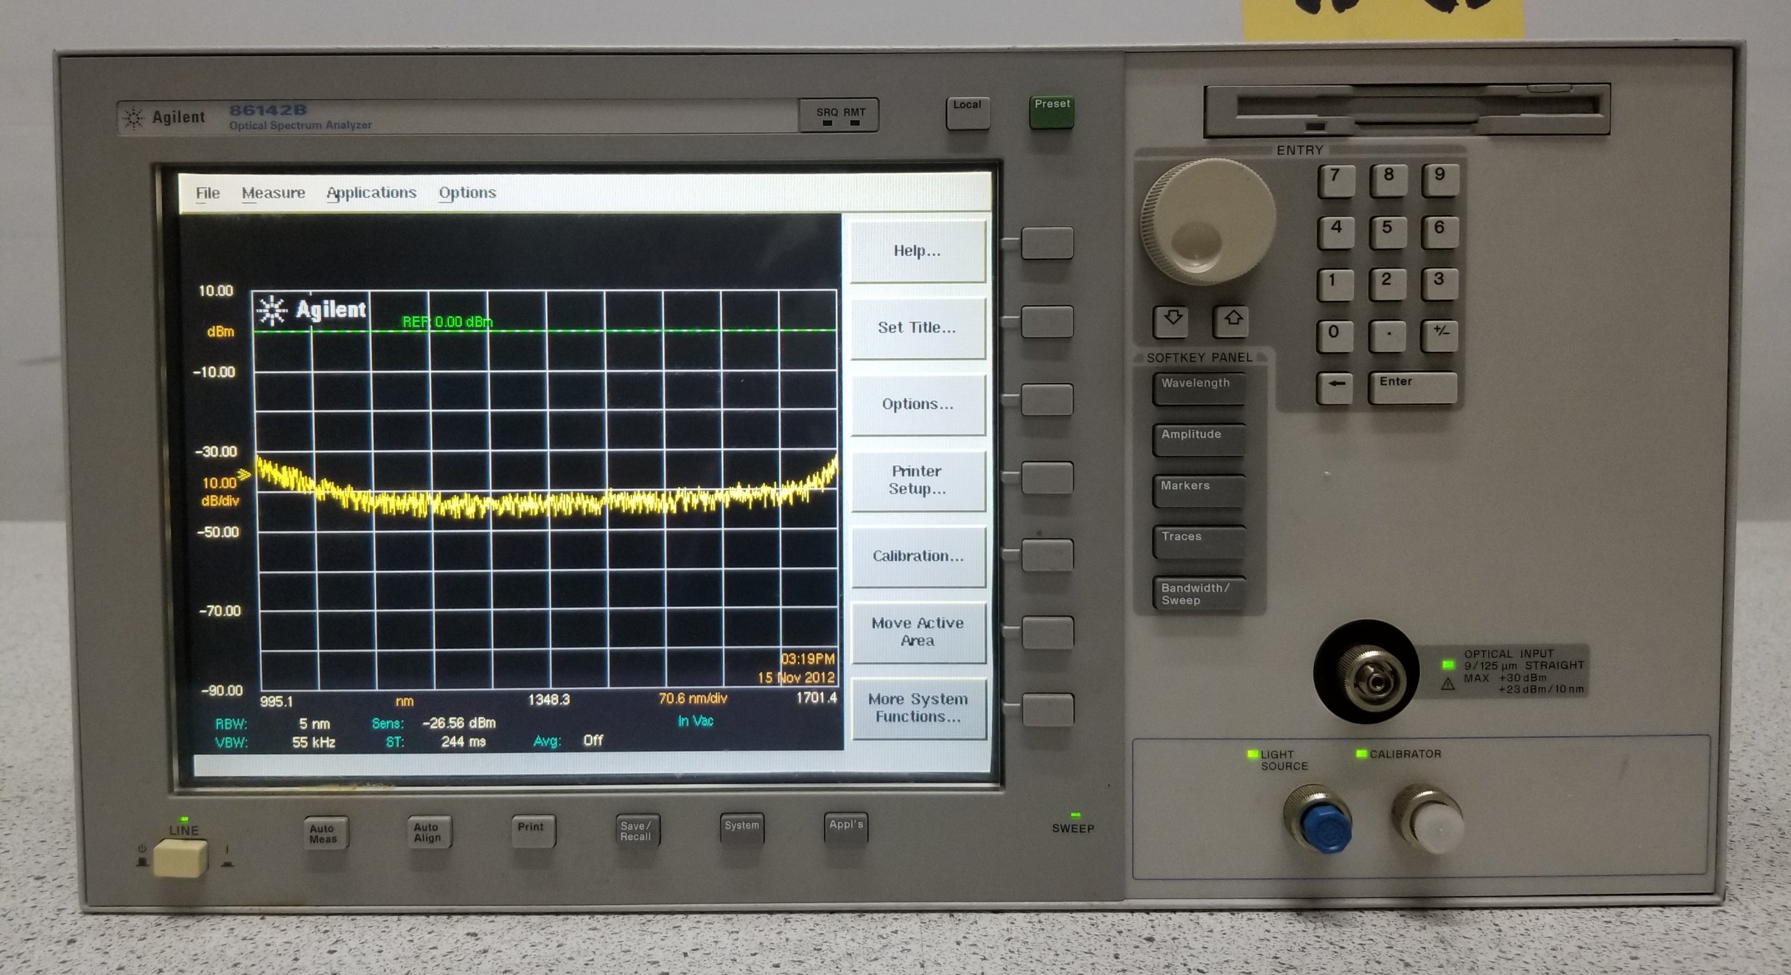Click the 10.00 dB/div scale readout
This screenshot has width=1791, height=975.
point(220,492)
